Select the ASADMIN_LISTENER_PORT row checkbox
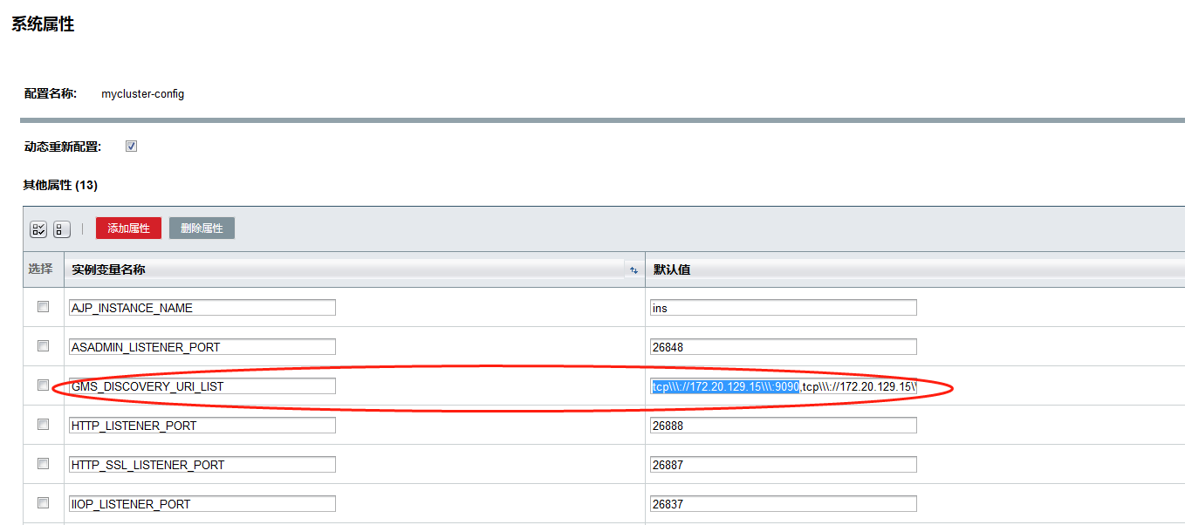The width and height of the screenshot is (1185, 525). tap(43, 346)
